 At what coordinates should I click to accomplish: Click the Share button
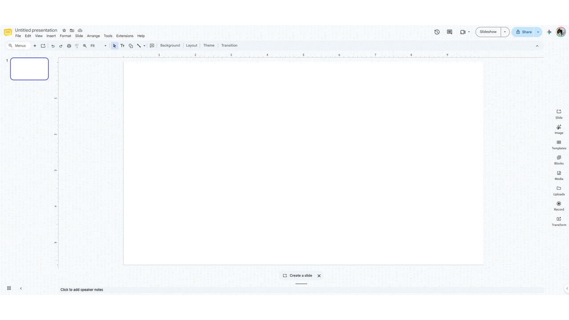pos(523,32)
